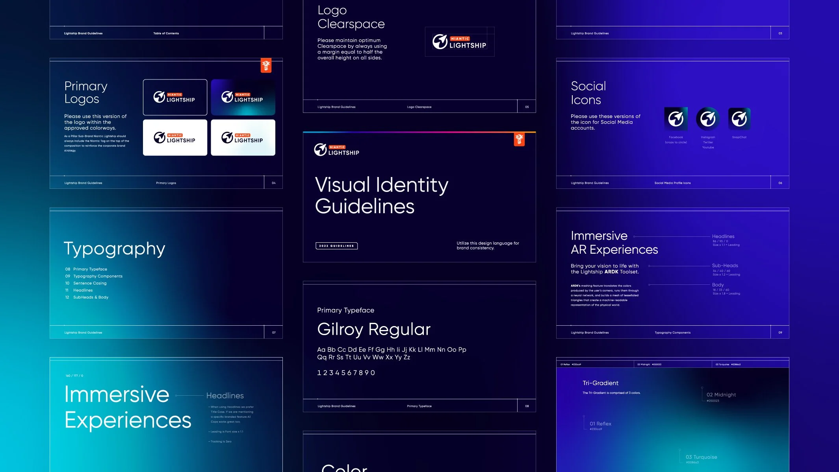This screenshot has width=839, height=472.
Task: Select the plain white Lightship logo tile
Action: pyautogui.click(x=175, y=138)
